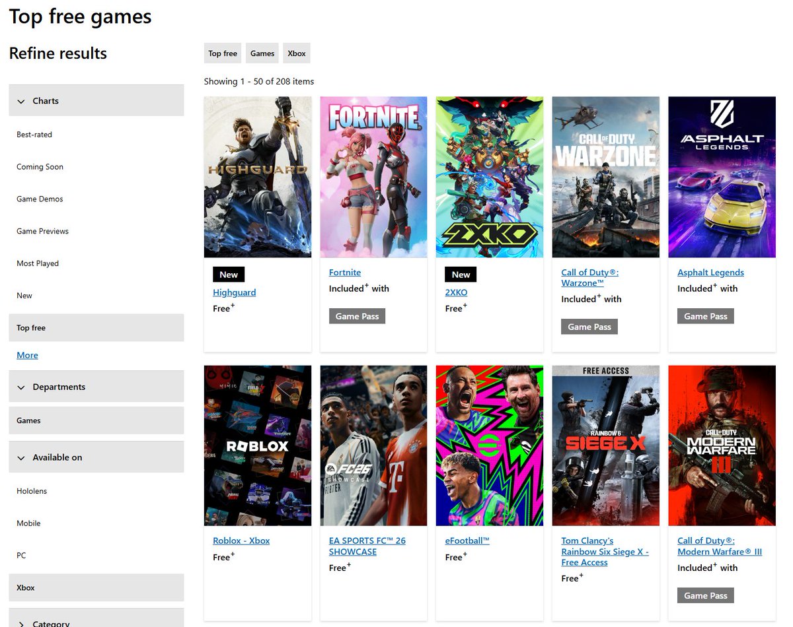
Task: Select the Coming Soon chart
Action: 40,167
